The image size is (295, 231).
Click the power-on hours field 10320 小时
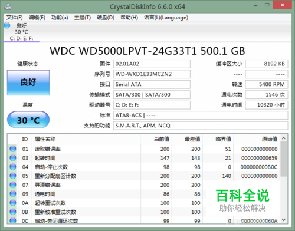coord(267,105)
